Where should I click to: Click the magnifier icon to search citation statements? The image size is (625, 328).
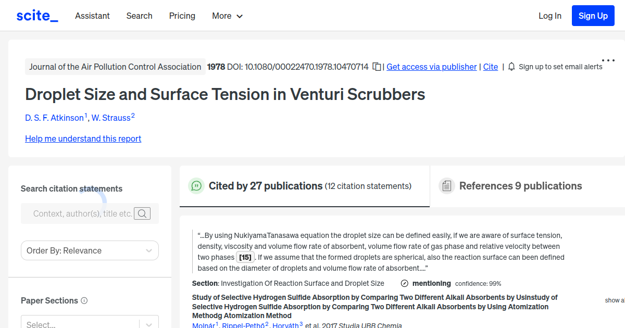(142, 213)
